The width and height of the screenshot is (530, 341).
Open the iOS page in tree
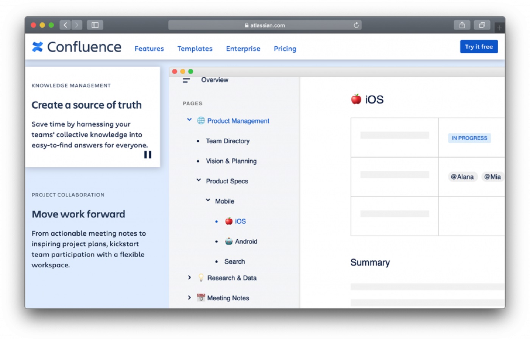[240, 221]
